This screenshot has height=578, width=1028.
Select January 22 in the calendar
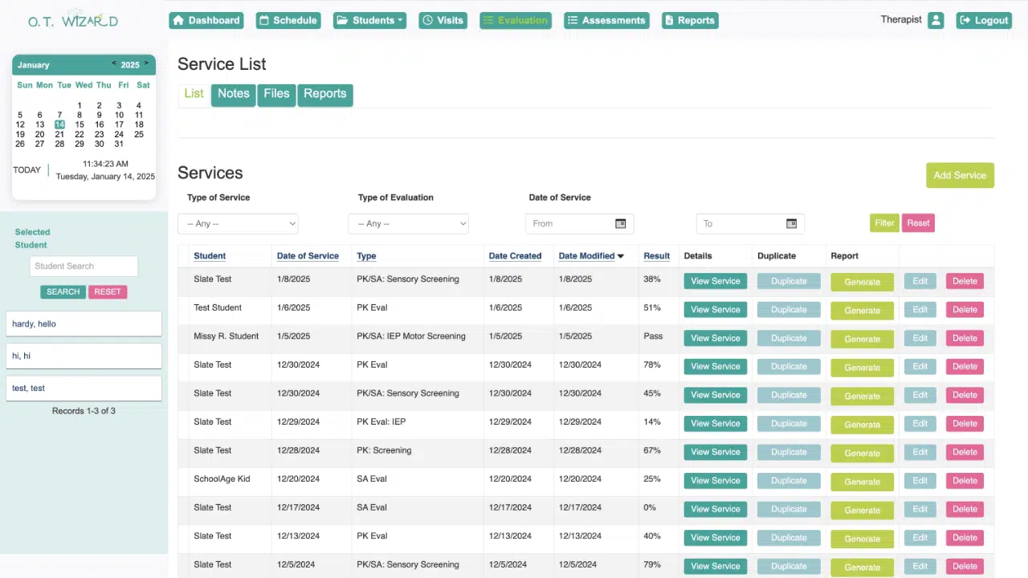pyautogui.click(x=80, y=134)
